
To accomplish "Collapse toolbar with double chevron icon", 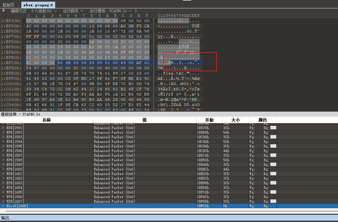I will (4, 11).
